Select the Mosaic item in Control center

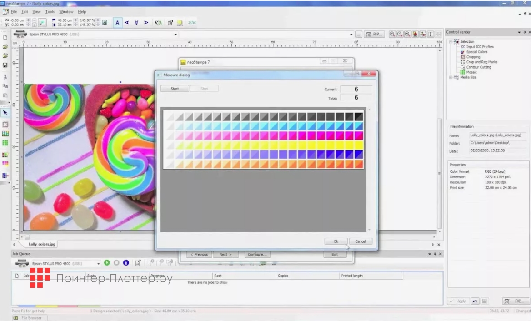coord(471,72)
